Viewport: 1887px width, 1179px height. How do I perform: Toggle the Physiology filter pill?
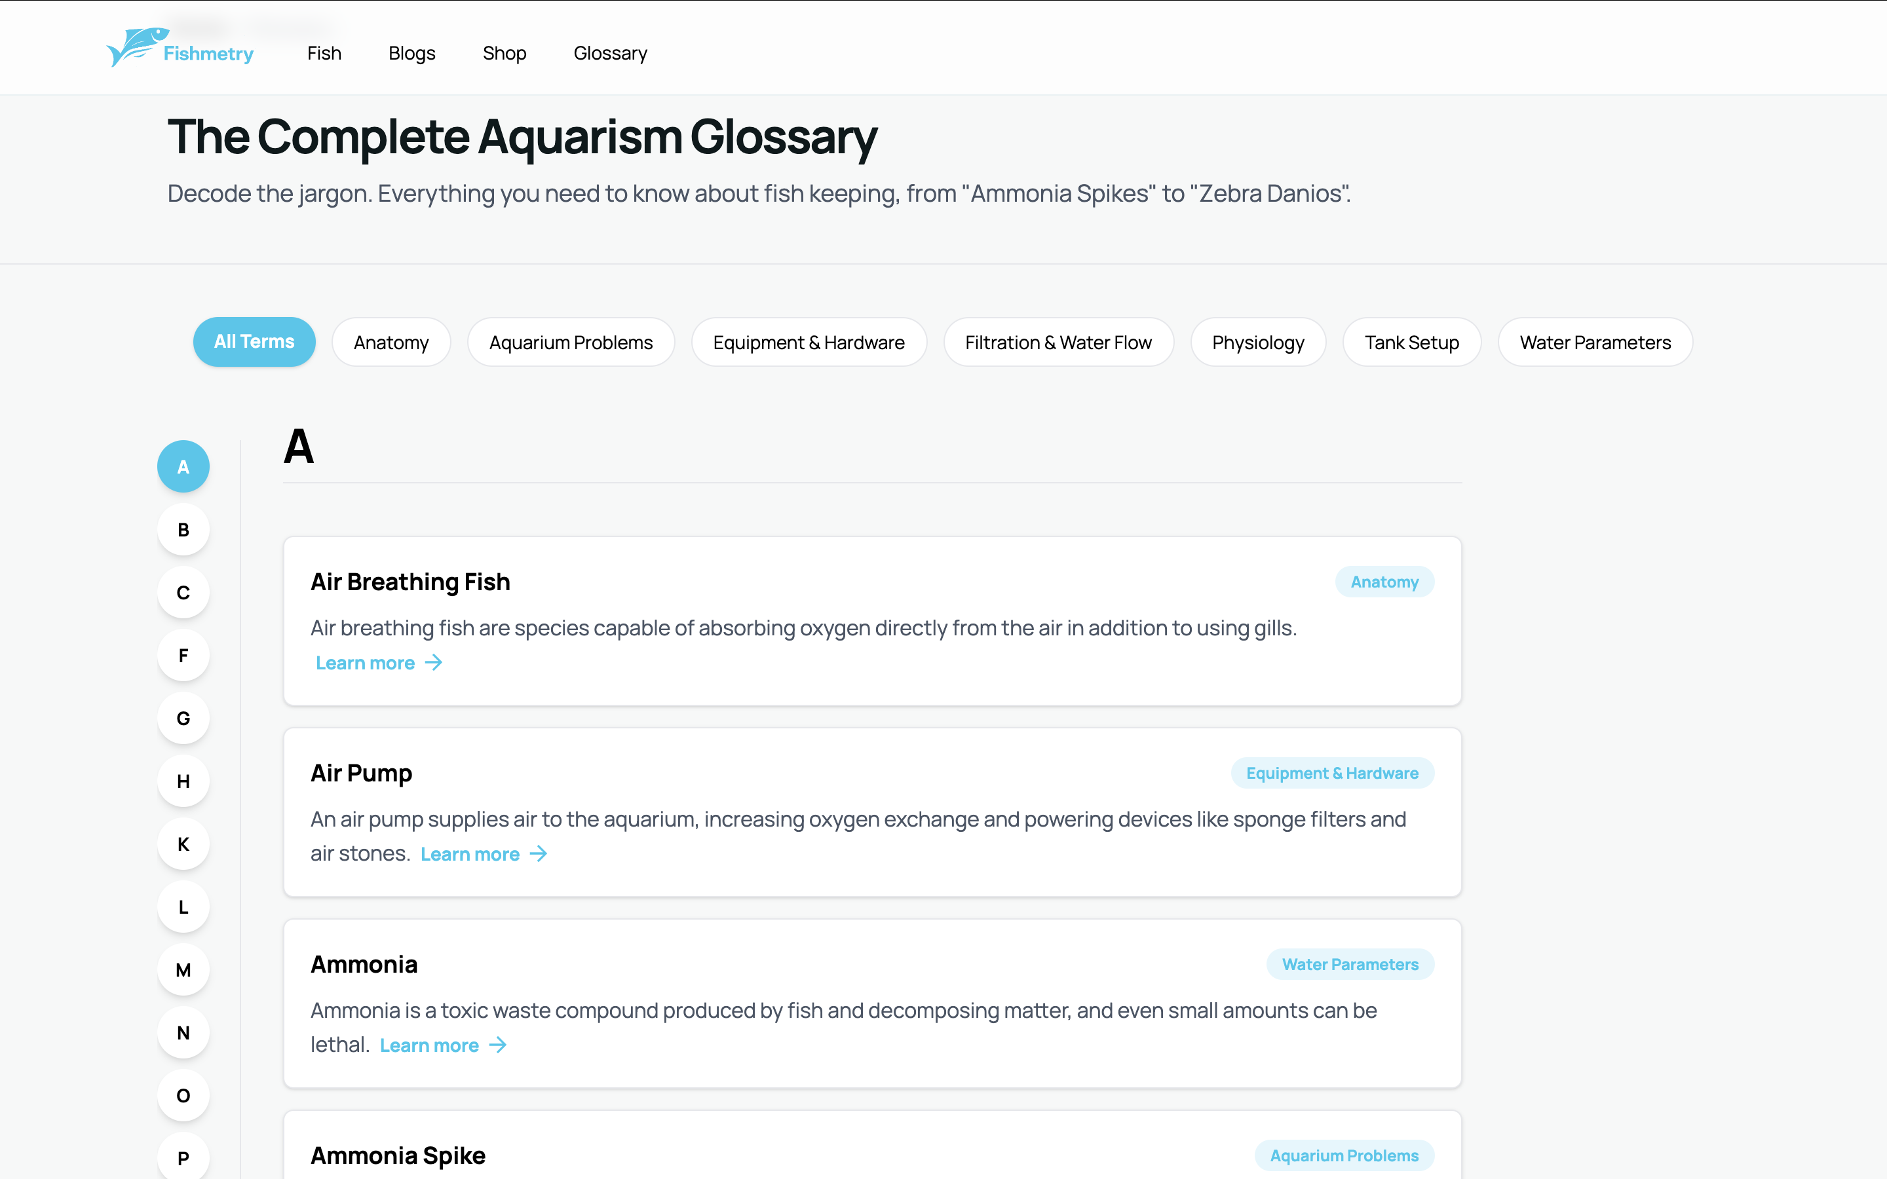(1257, 341)
